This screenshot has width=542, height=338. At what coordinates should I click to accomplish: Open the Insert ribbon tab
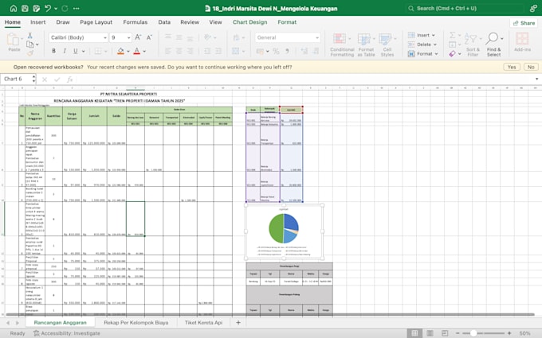38,22
